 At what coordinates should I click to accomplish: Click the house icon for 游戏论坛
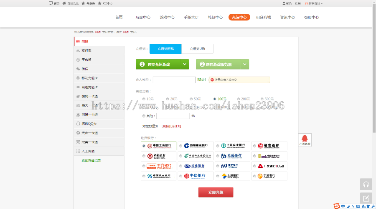point(64,3)
